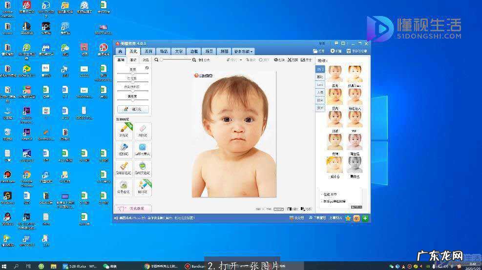Select the 基础 adjustment sub-tab
Viewport: 482px width, 270px height.
(x=121, y=60)
